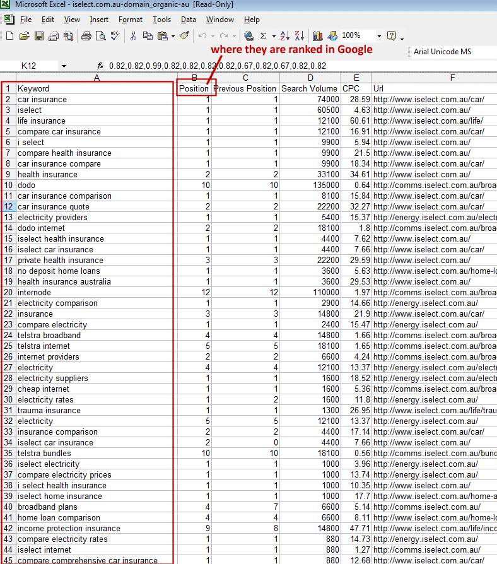Viewport: 497px width, 564px height.
Task: Select the 'car insurance quote' cell
Action: point(96,206)
